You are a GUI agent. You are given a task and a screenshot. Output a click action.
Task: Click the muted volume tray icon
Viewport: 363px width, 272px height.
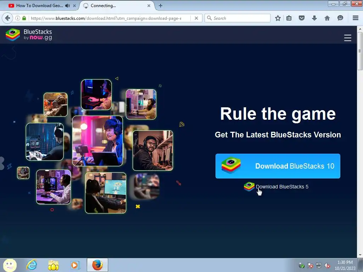click(327, 266)
